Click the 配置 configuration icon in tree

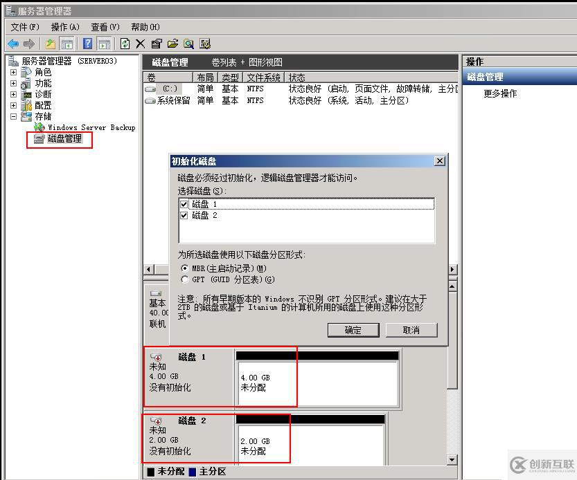coord(26,106)
